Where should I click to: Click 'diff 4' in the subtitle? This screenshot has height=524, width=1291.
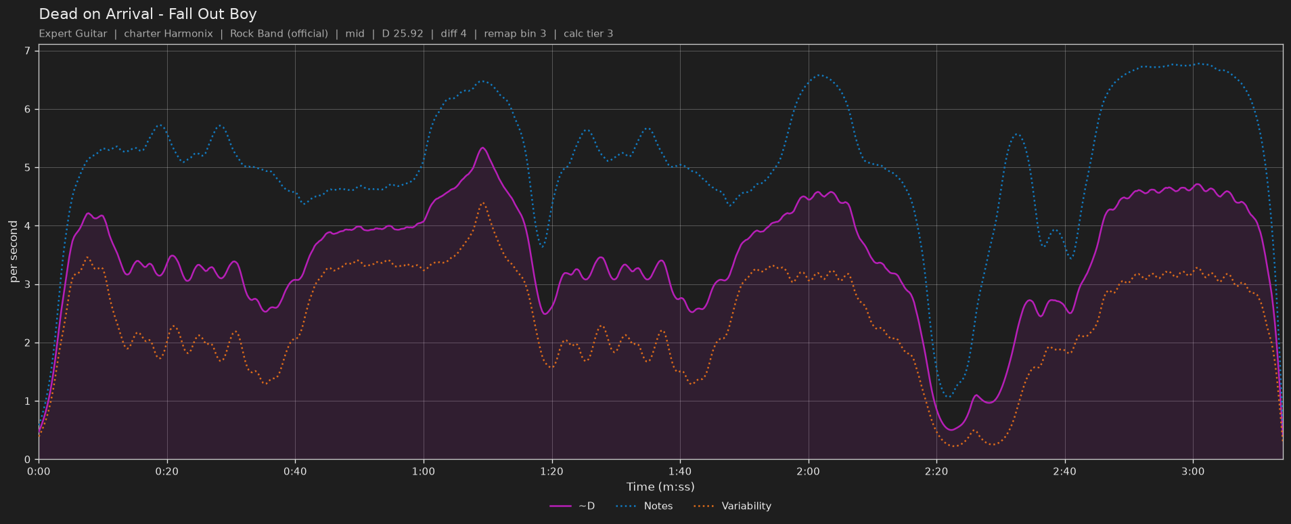coord(453,34)
